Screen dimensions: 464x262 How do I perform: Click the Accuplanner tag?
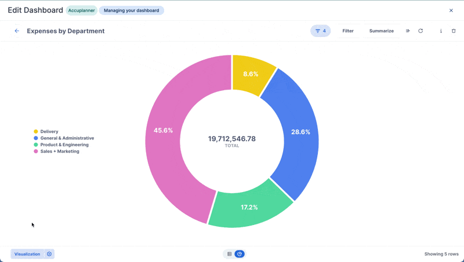(81, 10)
